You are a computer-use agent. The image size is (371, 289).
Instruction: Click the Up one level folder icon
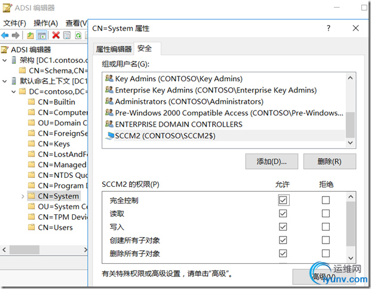[30, 35]
